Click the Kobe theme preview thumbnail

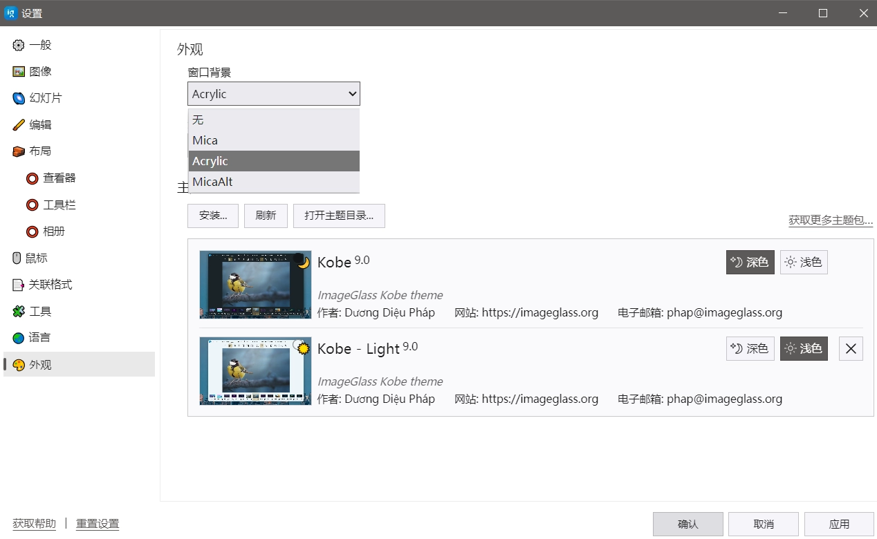click(246, 284)
